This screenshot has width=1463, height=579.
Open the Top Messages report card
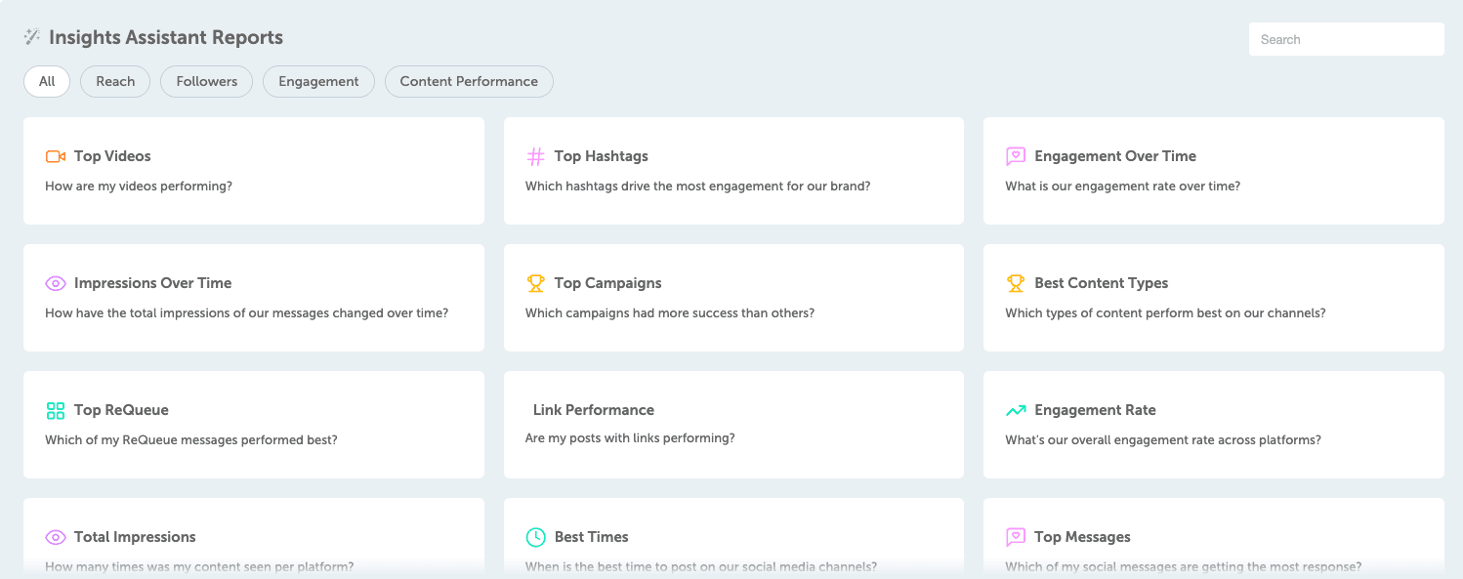tap(1213, 538)
